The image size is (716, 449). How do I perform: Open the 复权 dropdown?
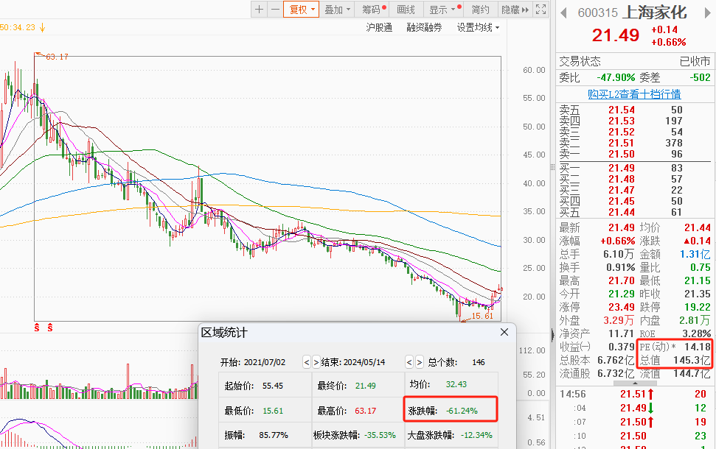point(302,10)
